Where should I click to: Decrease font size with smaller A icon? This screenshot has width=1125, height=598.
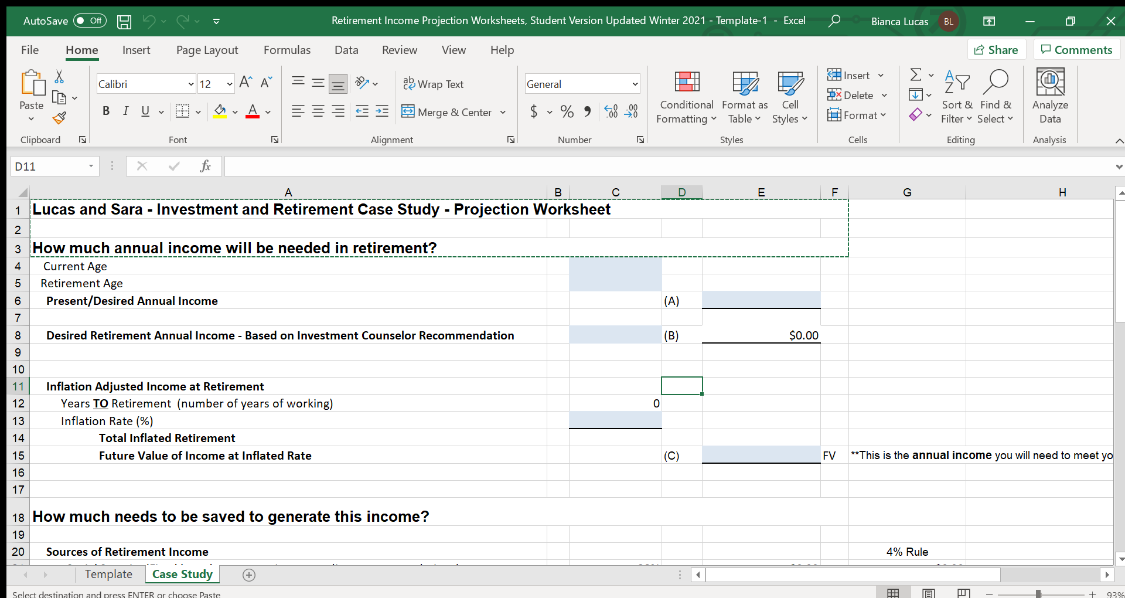[x=266, y=83]
